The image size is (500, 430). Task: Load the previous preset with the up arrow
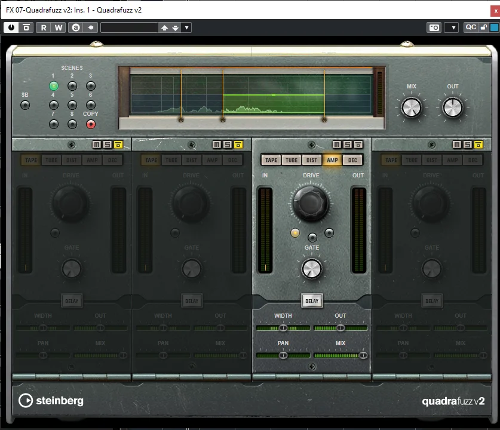tap(164, 27)
